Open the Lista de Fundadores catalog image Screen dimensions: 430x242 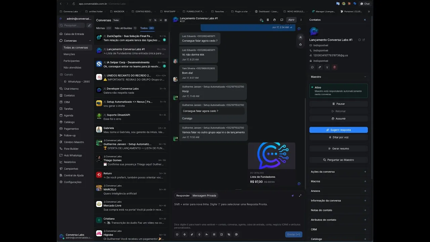click(x=271, y=156)
